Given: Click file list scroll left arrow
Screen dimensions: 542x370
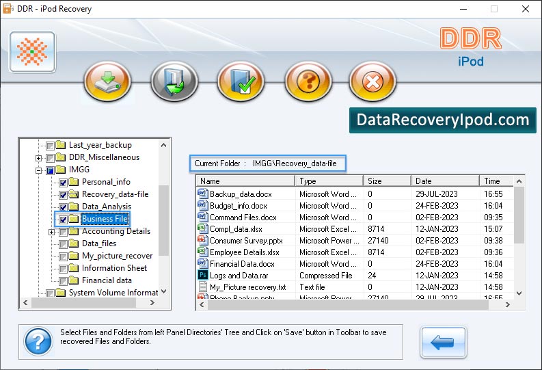Looking at the screenshot, I should click(x=202, y=304).
